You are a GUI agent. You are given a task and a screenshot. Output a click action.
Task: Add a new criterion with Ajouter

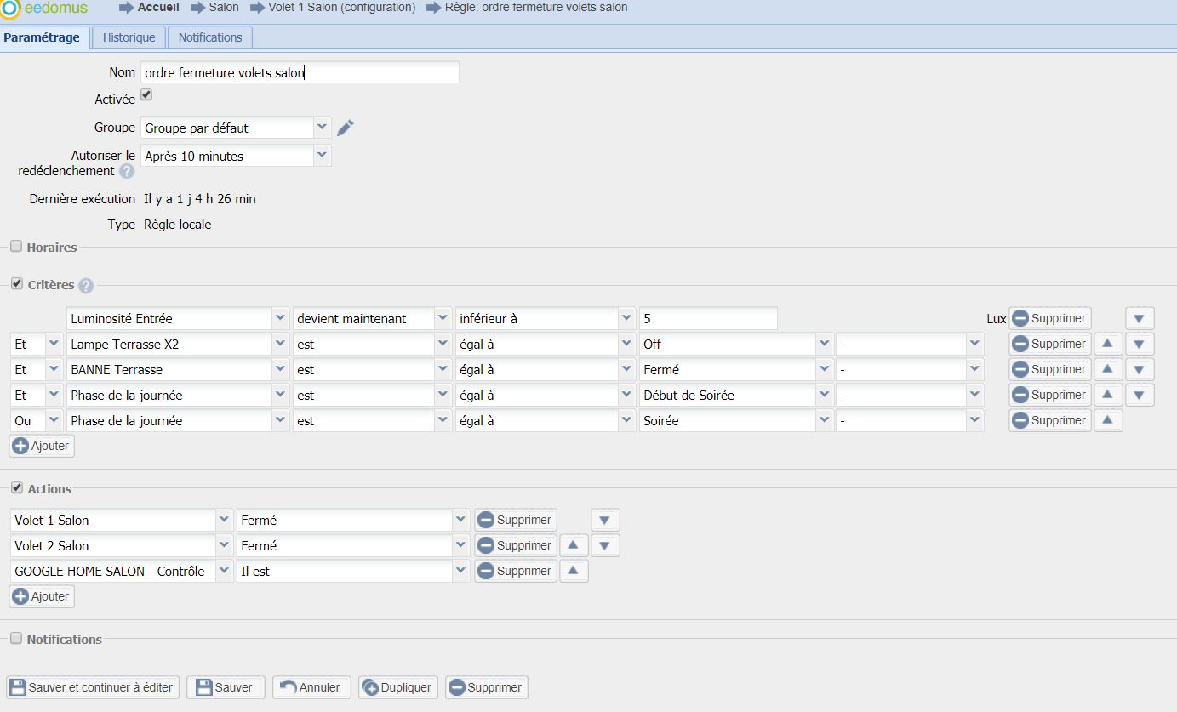point(42,446)
